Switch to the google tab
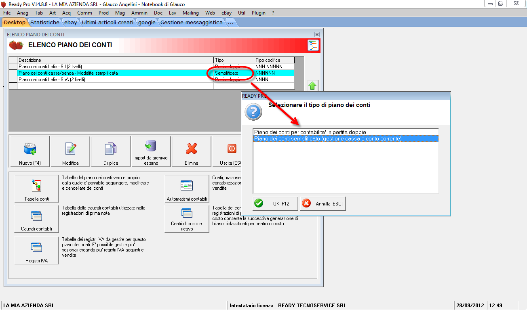The width and height of the screenshot is (527, 310). [x=147, y=22]
